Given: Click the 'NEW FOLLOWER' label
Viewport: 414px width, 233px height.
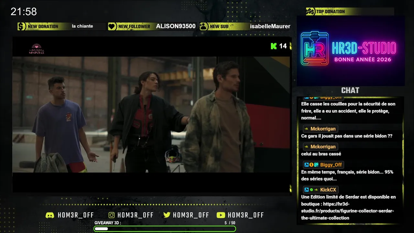Looking at the screenshot, I should tap(134, 27).
